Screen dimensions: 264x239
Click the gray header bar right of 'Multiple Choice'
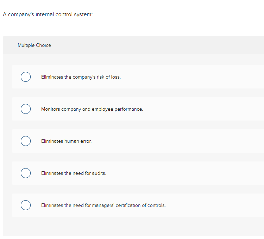pos(158,45)
